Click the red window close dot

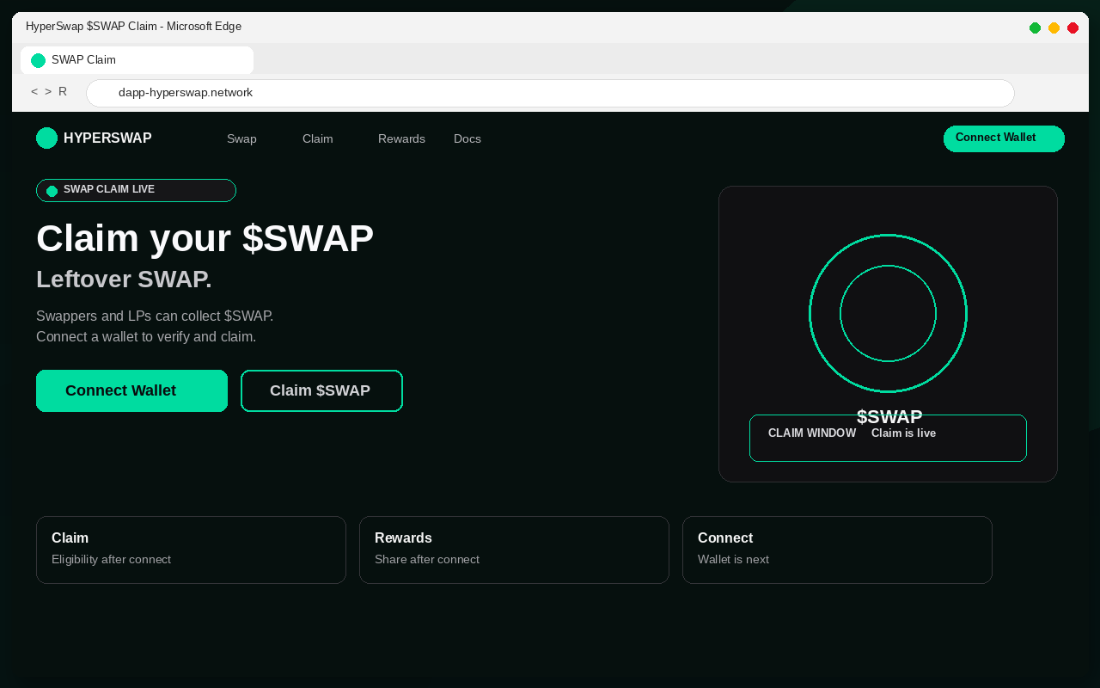point(1072,28)
